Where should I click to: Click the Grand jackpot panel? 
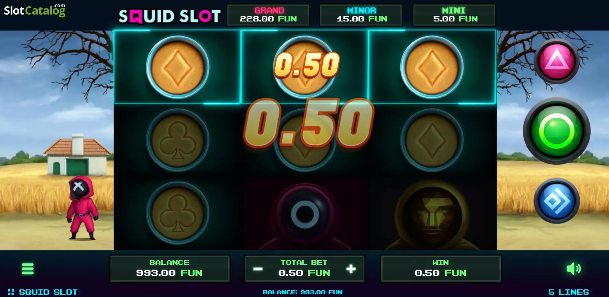(268, 15)
